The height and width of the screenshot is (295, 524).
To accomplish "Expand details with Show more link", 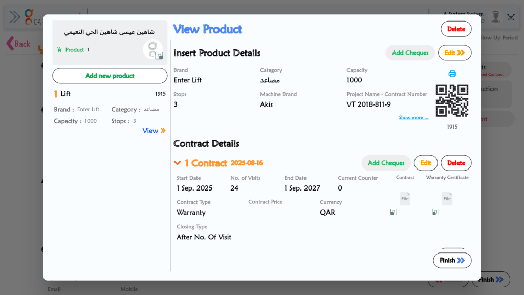I will [413, 118].
